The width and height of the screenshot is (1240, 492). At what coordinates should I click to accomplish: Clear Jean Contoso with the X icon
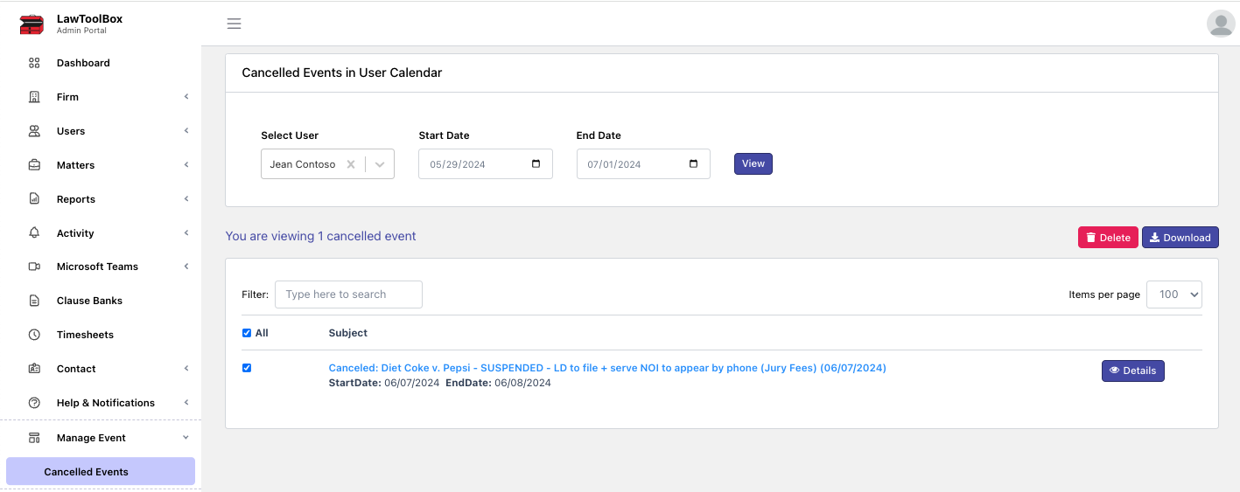pyautogui.click(x=350, y=164)
